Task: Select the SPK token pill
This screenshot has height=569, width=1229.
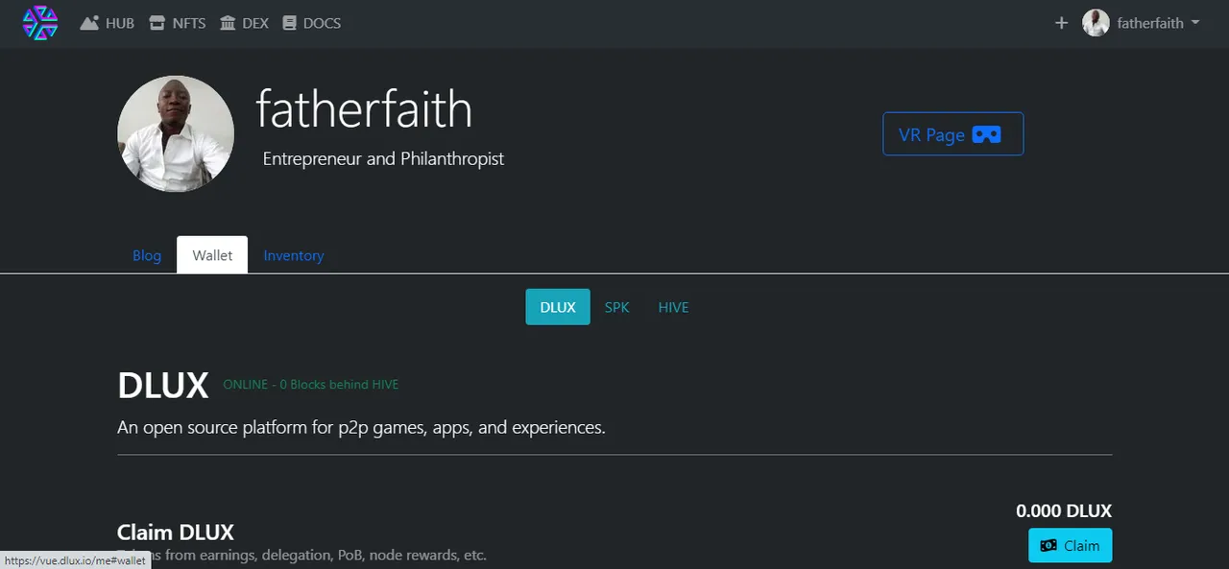Action: (x=617, y=307)
